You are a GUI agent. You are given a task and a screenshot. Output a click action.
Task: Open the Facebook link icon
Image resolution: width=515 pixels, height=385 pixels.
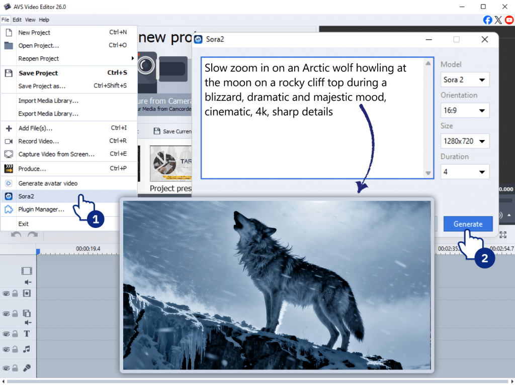487,20
